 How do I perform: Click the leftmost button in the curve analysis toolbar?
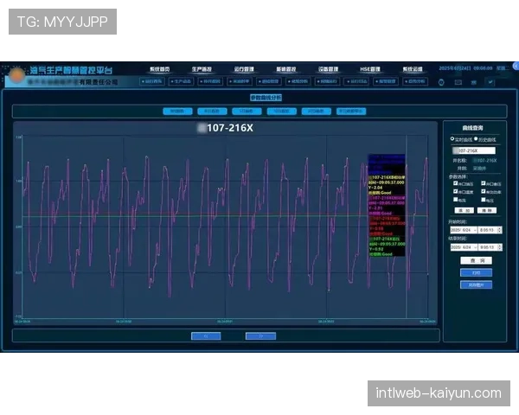176,112
